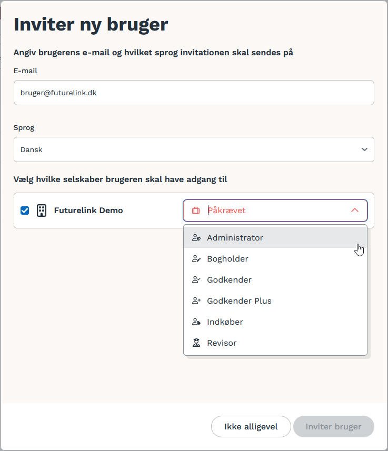The width and height of the screenshot is (388, 451).
Task: Click the Godkender user-checkmark icon
Action: [x=196, y=279]
